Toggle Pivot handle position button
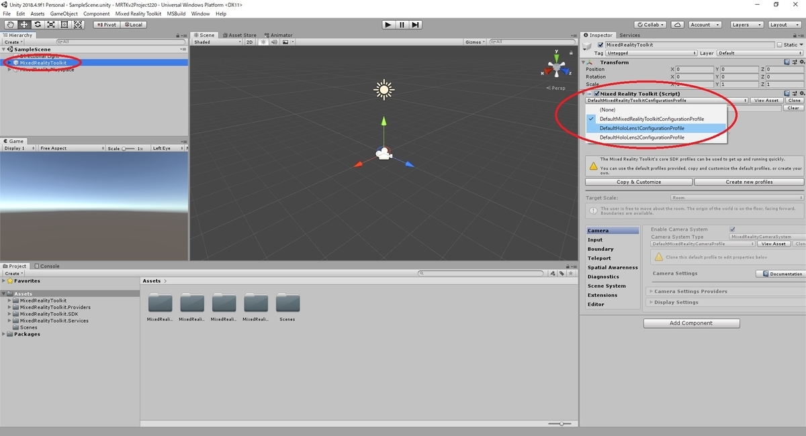Screen dimensions: 806x436 [x=106, y=25]
